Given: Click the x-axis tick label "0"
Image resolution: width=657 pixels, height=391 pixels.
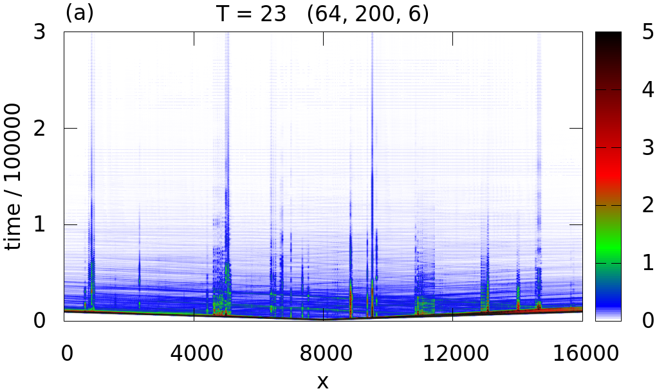Looking at the screenshot, I should 67,353.
